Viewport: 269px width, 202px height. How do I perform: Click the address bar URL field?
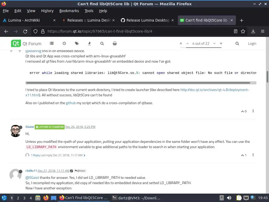(x=139, y=31)
